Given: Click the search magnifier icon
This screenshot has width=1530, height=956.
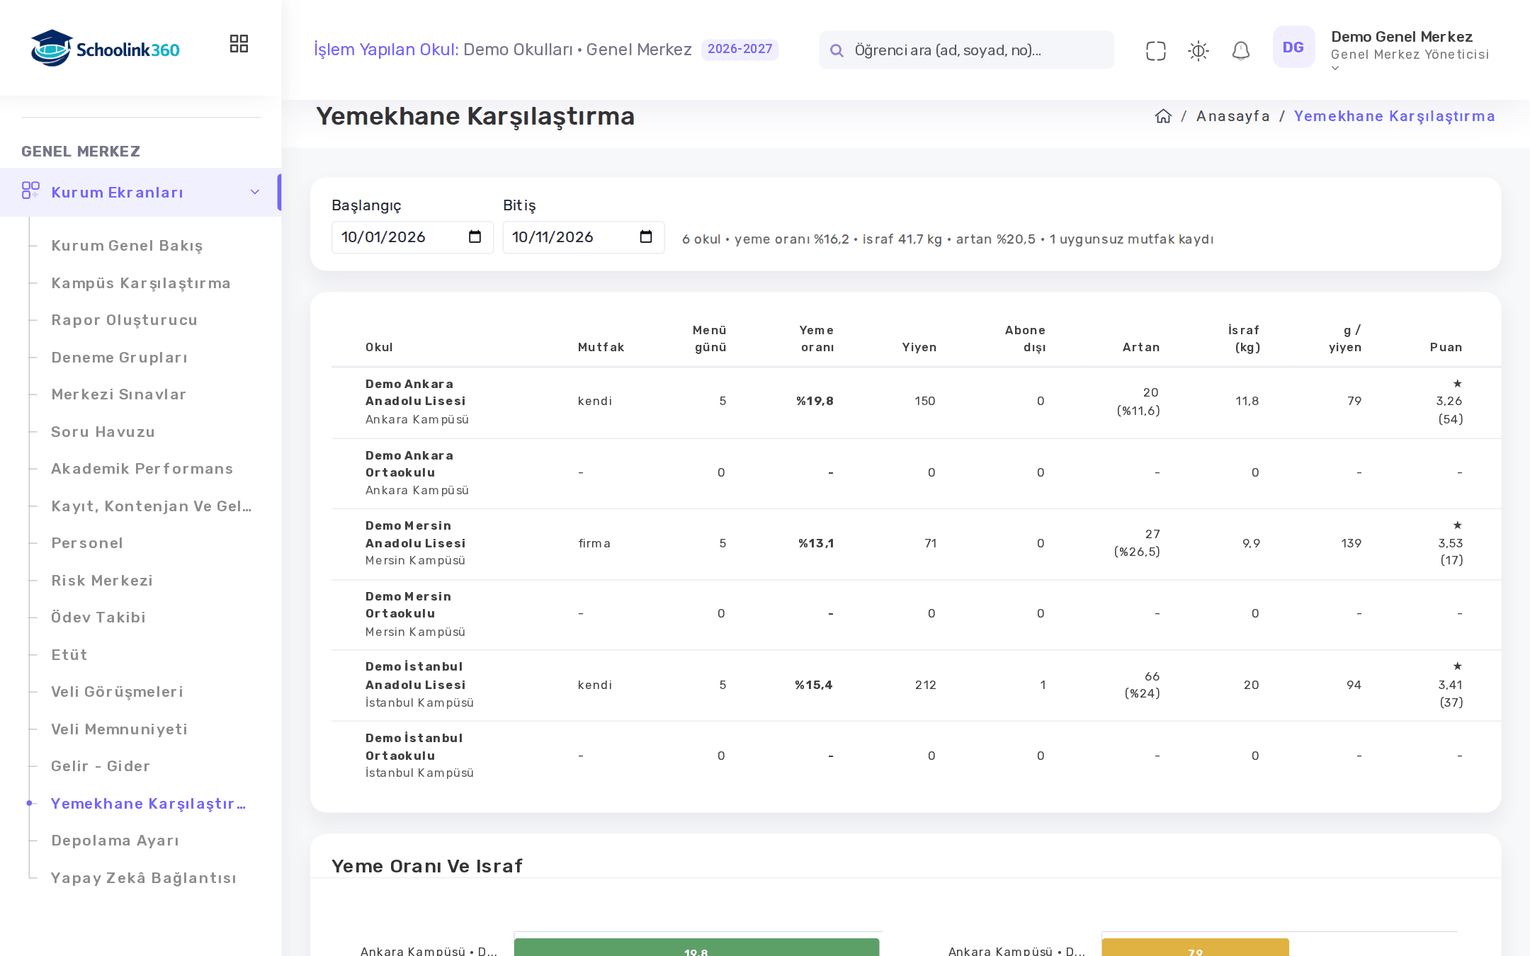Looking at the screenshot, I should pos(837,50).
